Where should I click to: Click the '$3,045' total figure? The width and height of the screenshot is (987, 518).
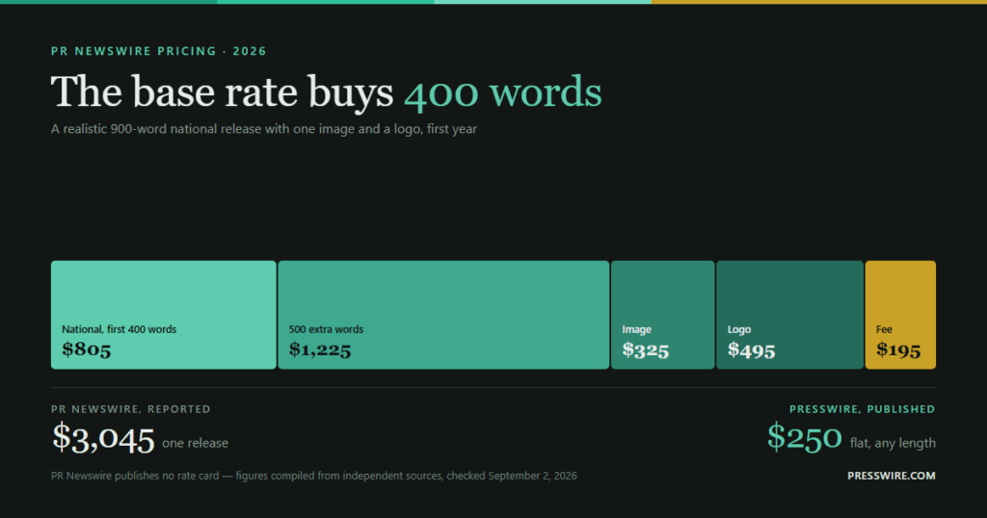tap(103, 437)
